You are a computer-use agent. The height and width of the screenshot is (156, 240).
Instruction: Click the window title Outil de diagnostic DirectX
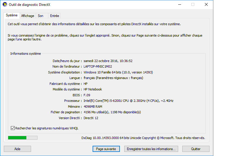[29, 5]
